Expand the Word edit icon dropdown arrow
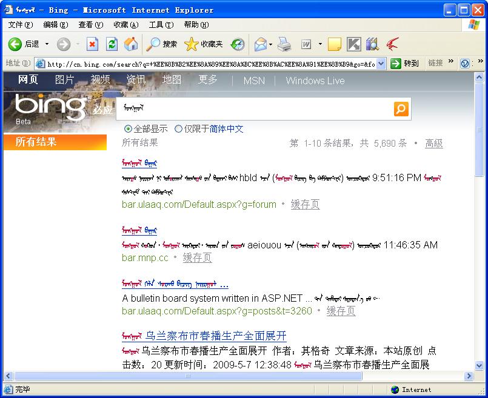Screen dimensions: 488x398 point(320,44)
